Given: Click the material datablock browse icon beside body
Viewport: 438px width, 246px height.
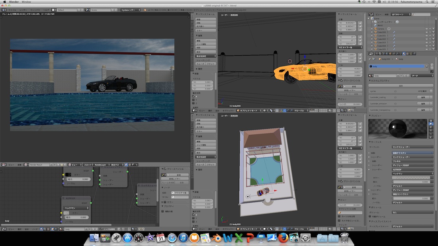Looking at the screenshot, I should tap(372, 75).
